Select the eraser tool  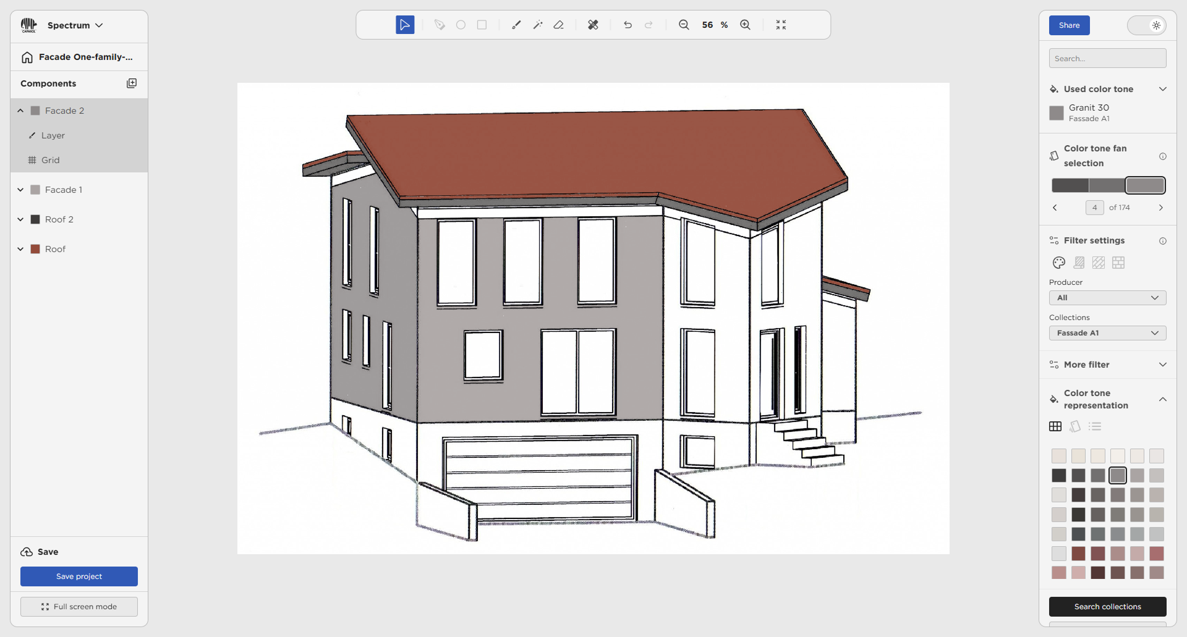tap(559, 25)
